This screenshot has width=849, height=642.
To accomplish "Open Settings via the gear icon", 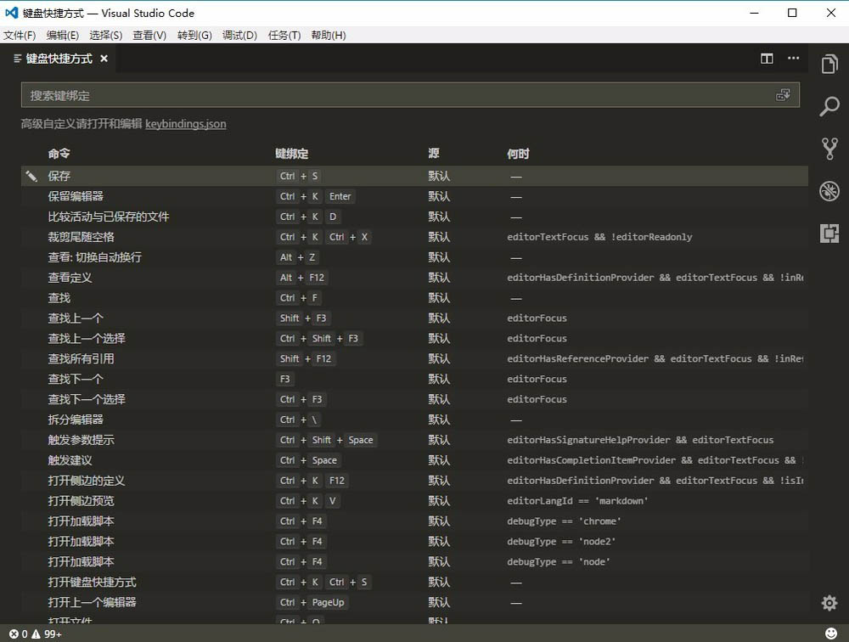I will pos(829,602).
